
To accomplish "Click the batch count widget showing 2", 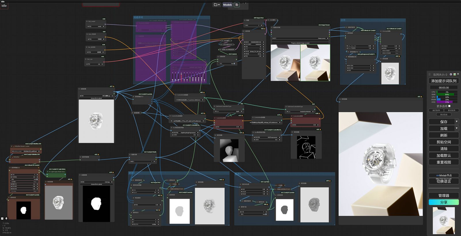I will pyautogui.click(x=254, y=25).
